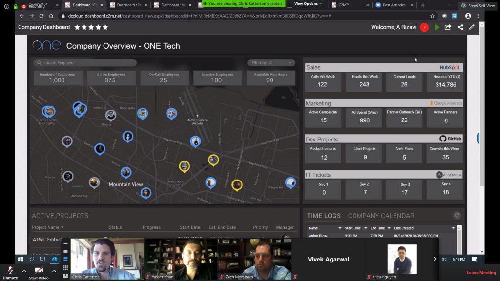This screenshot has width=500, height=281.
Task: Switch to COMPANY CALENDAR tab
Action: [381, 216]
